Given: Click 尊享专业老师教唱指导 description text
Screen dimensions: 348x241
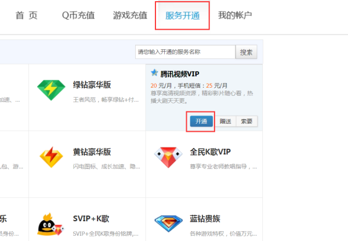Looking at the screenshot, I should [223, 167].
